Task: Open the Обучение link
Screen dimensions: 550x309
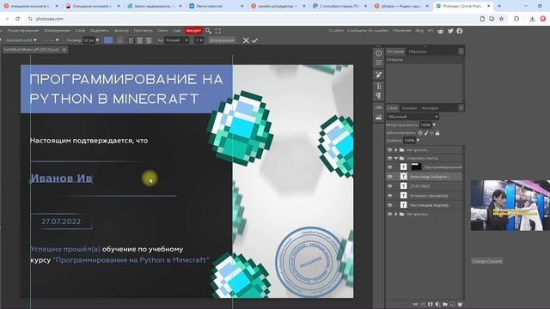Action: [401, 31]
